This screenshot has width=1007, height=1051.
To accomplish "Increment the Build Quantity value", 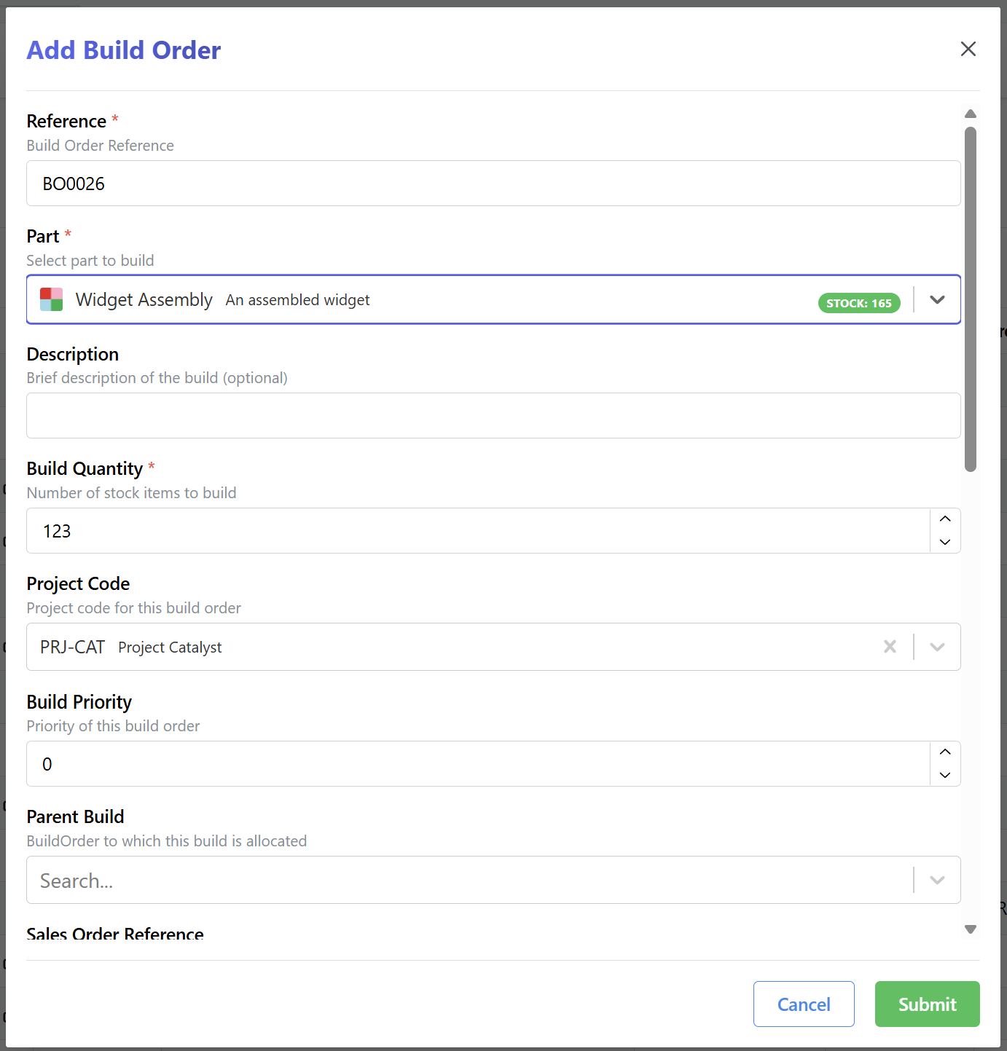I will point(944,519).
